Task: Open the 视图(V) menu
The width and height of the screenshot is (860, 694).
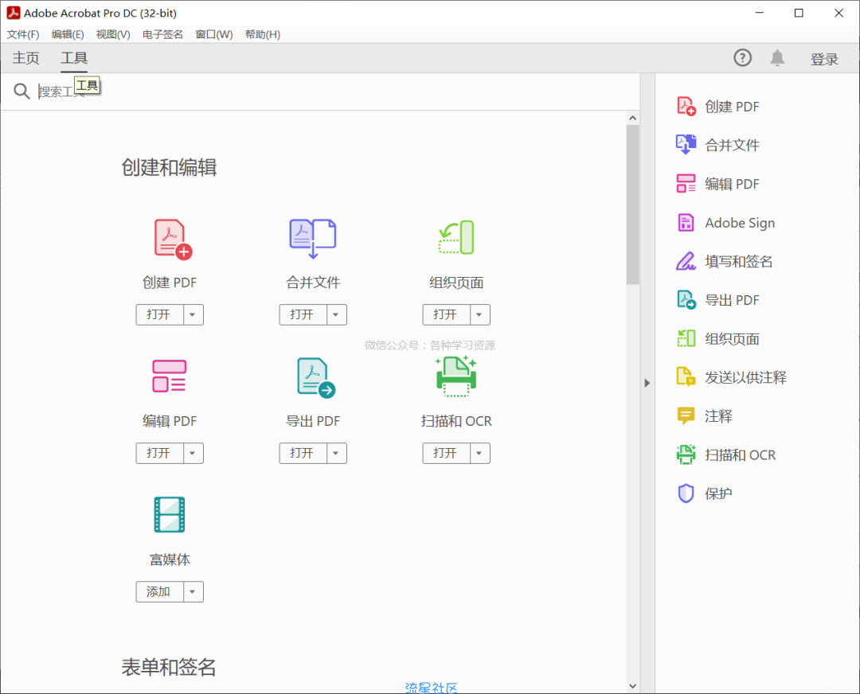Action: (113, 34)
